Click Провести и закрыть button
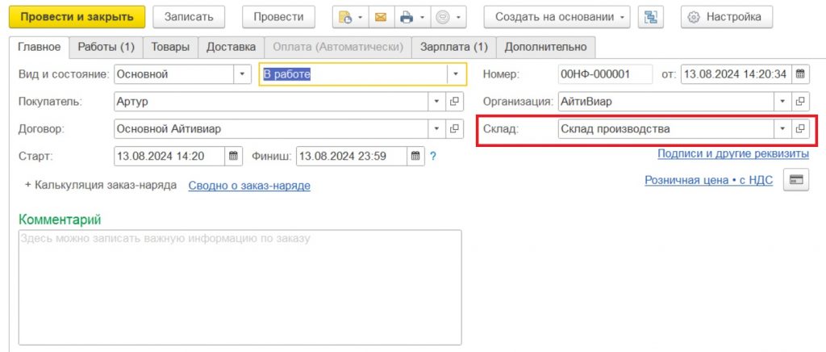This screenshot has height=352, width=826. pyautogui.click(x=77, y=17)
